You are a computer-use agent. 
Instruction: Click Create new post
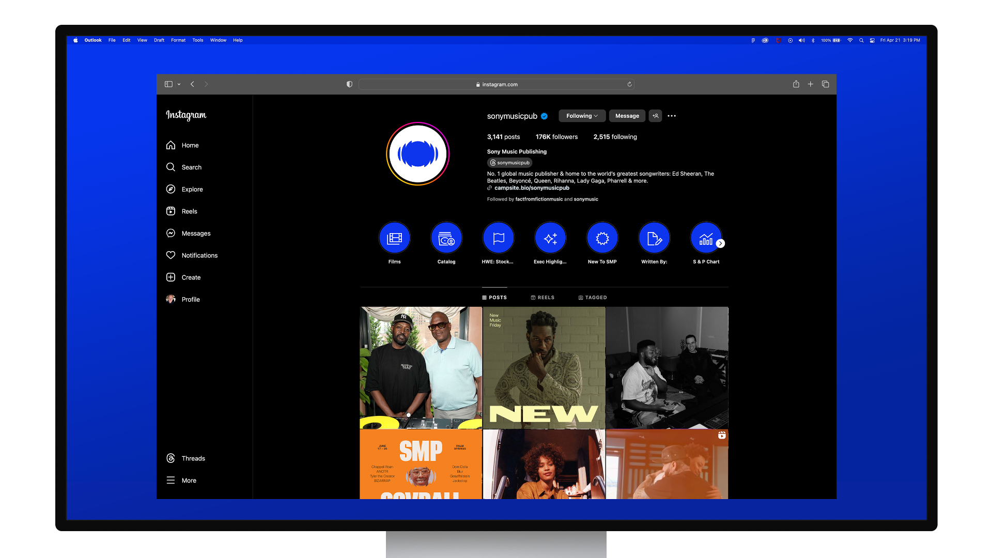[x=183, y=277]
